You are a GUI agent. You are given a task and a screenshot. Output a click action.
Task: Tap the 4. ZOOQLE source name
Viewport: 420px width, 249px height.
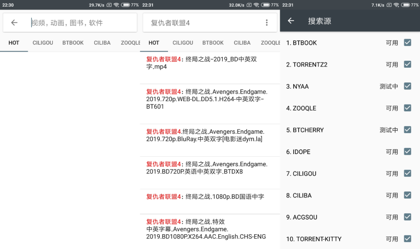pyautogui.click(x=301, y=108)
